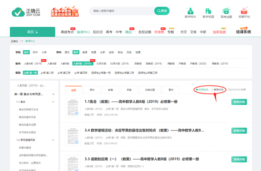261x171 pixels.
Task: Select 语文 subject filter
Action: click(x=67, y=52)
